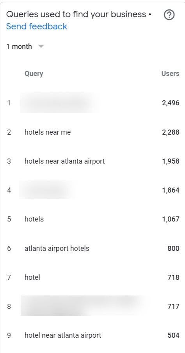Click the 800 users value
Viewport: 185px width, 353px height.
(x=173, y=249)
